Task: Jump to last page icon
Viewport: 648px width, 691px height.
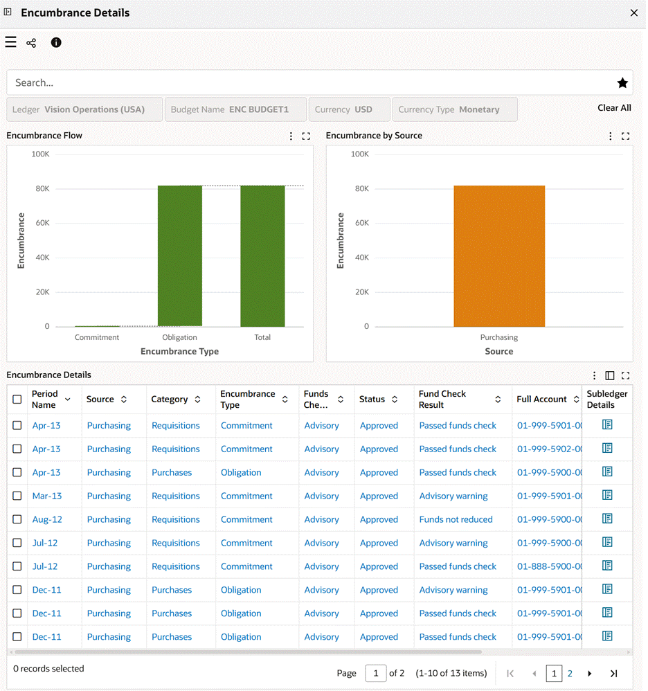Action: click(x=613, y=674)
